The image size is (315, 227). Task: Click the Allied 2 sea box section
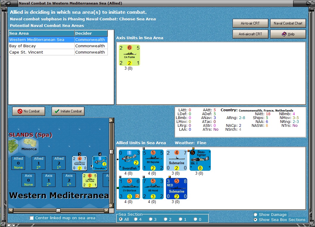(x=59, y=163)
